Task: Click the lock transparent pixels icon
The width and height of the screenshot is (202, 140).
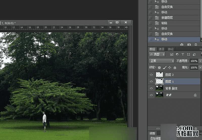Action: tap(159, 68)
